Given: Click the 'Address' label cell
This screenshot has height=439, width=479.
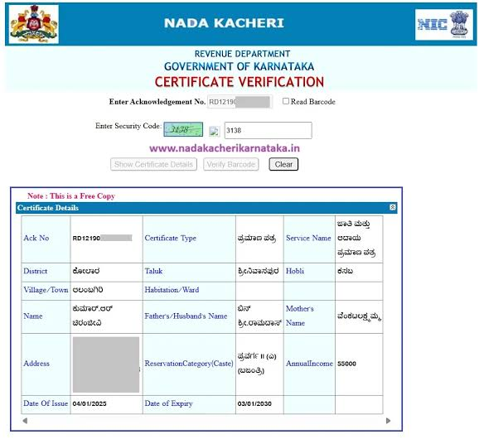Looking at the screenshot, I should [46, 364].
